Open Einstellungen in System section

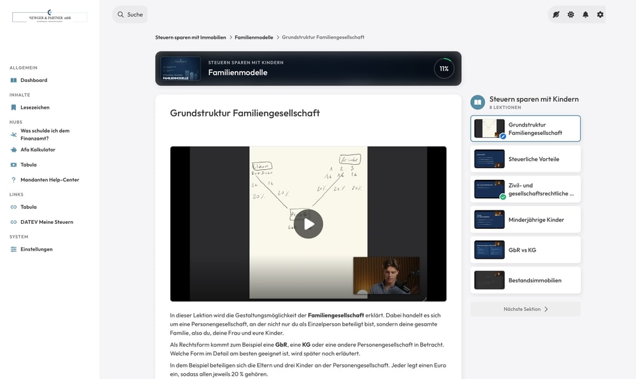tap(36, 249)
